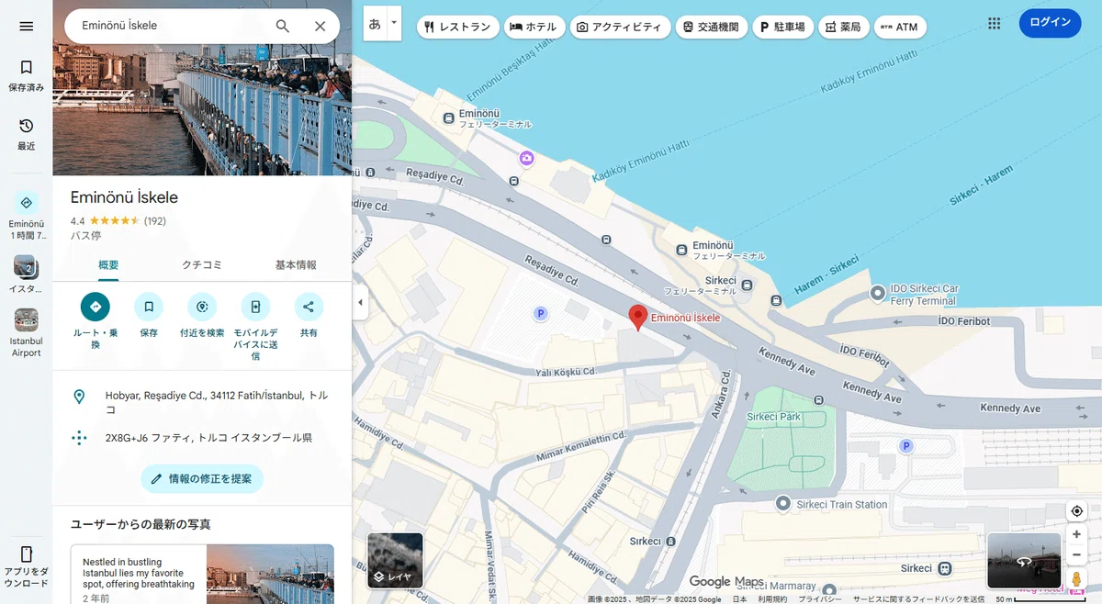
Task: Select the Street View pegman
Action: tap(1077, 579)
